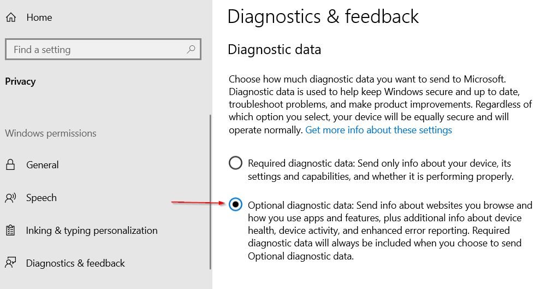Click the Diagnostics & feedback sidebar icon

pos(11,263)
